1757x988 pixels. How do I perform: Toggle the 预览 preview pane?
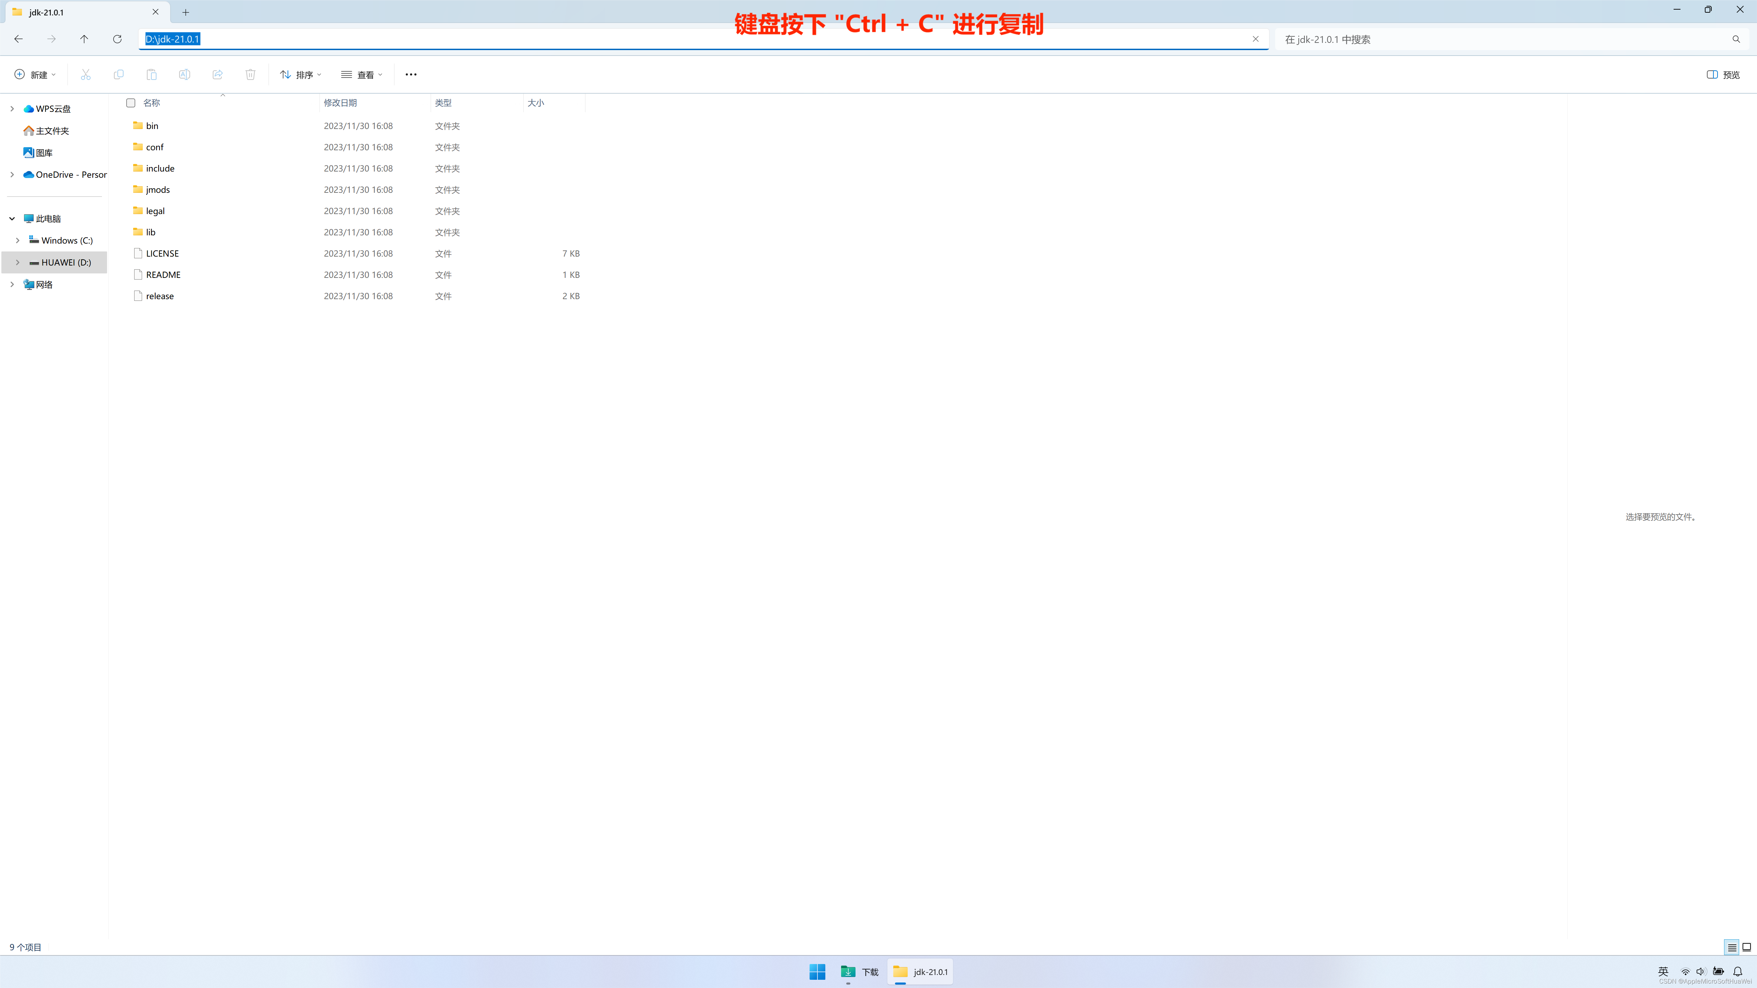[1723, 74]
